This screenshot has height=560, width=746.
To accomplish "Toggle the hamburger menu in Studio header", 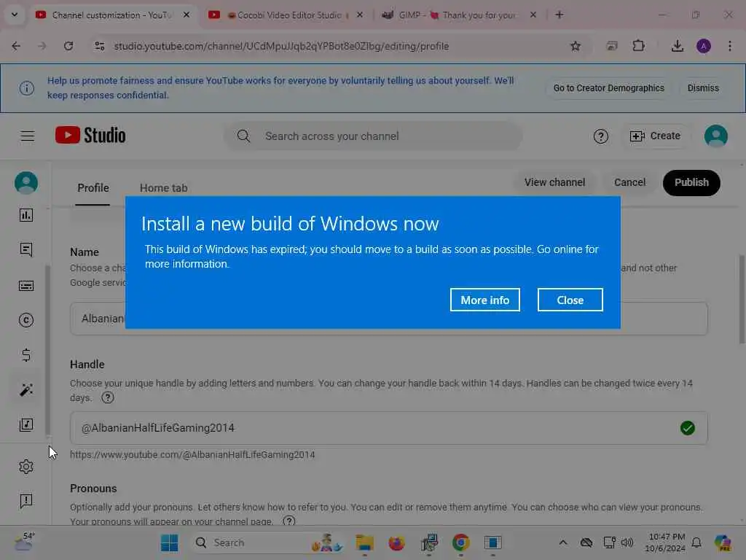I will 28,136.
